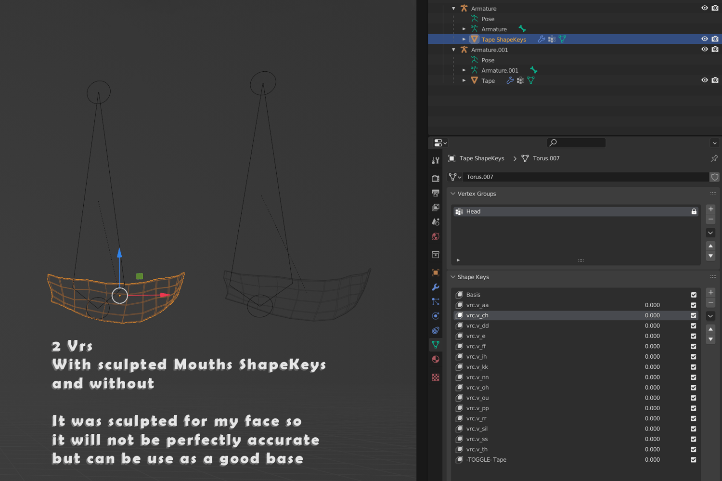Switch to the Particles properties tab
Viewport: 722px width, 481px height.
coord(436,301)
